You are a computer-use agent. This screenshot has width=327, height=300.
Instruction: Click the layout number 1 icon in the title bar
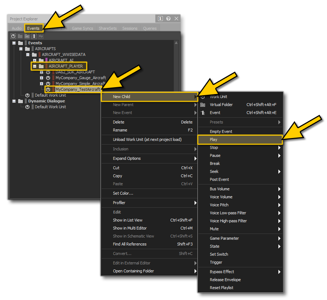click(160, 19)
